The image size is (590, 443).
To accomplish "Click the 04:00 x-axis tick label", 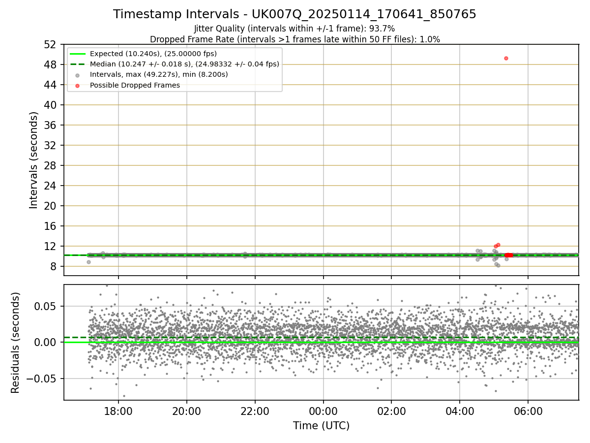I will point(460,411).
